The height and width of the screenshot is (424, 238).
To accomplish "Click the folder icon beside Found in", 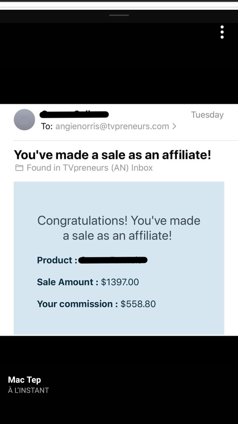I will [x=19, y=168].
